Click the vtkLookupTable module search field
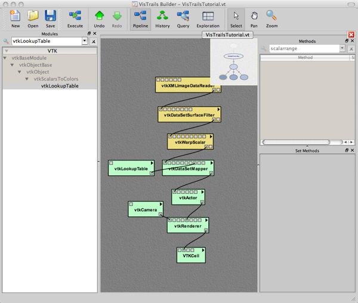 pyautogui.click(x=47, y=41)
